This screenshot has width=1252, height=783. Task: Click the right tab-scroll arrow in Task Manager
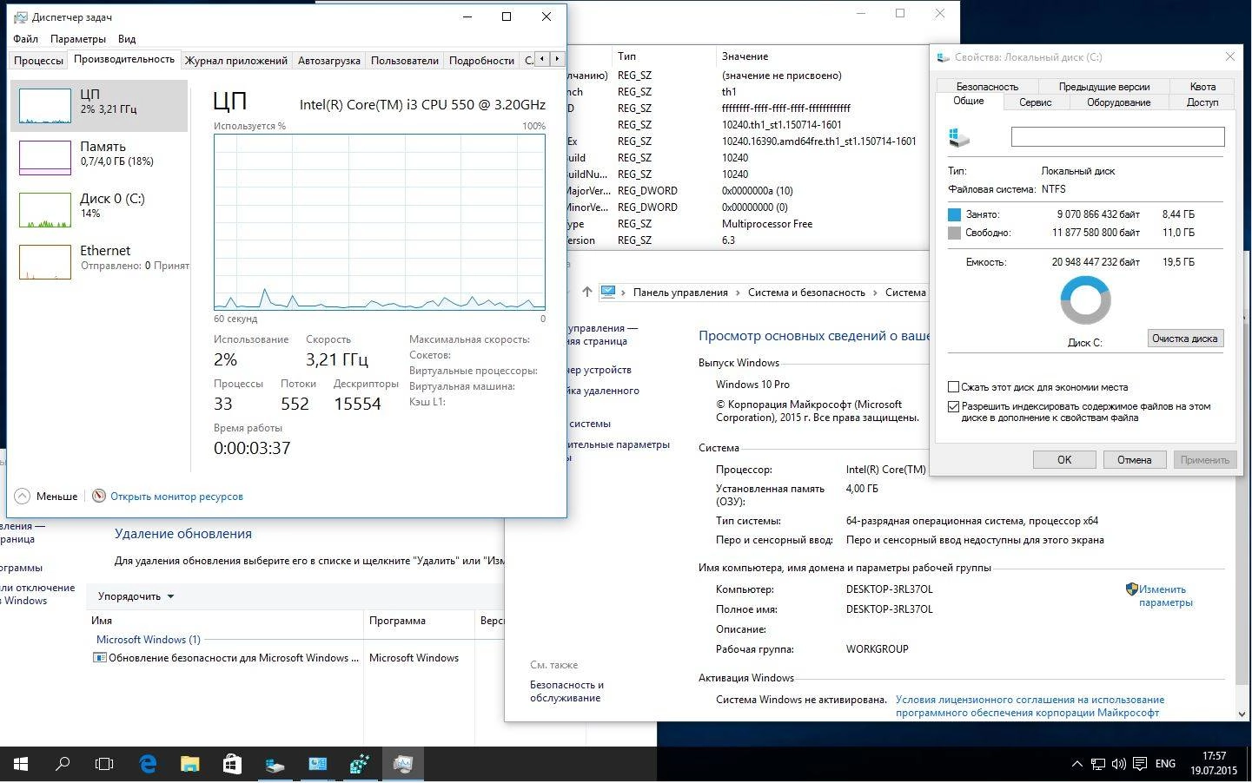click(x=557, y=59)
